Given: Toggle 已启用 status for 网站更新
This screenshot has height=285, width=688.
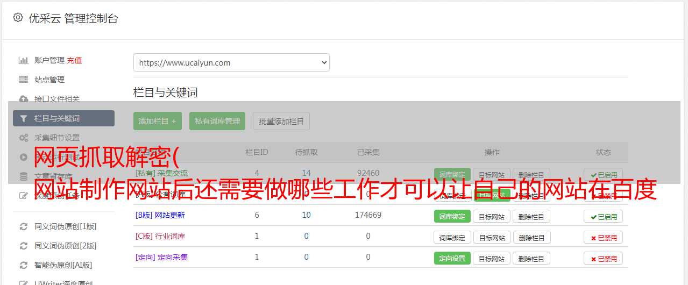Looking at the screenshot, I should click(604, 216).
